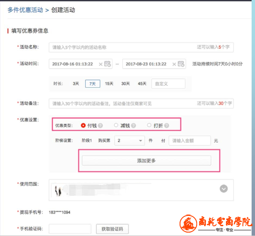Click the 创建活动 breadcrumb text

pyautogui.click(x=63, y=10)
